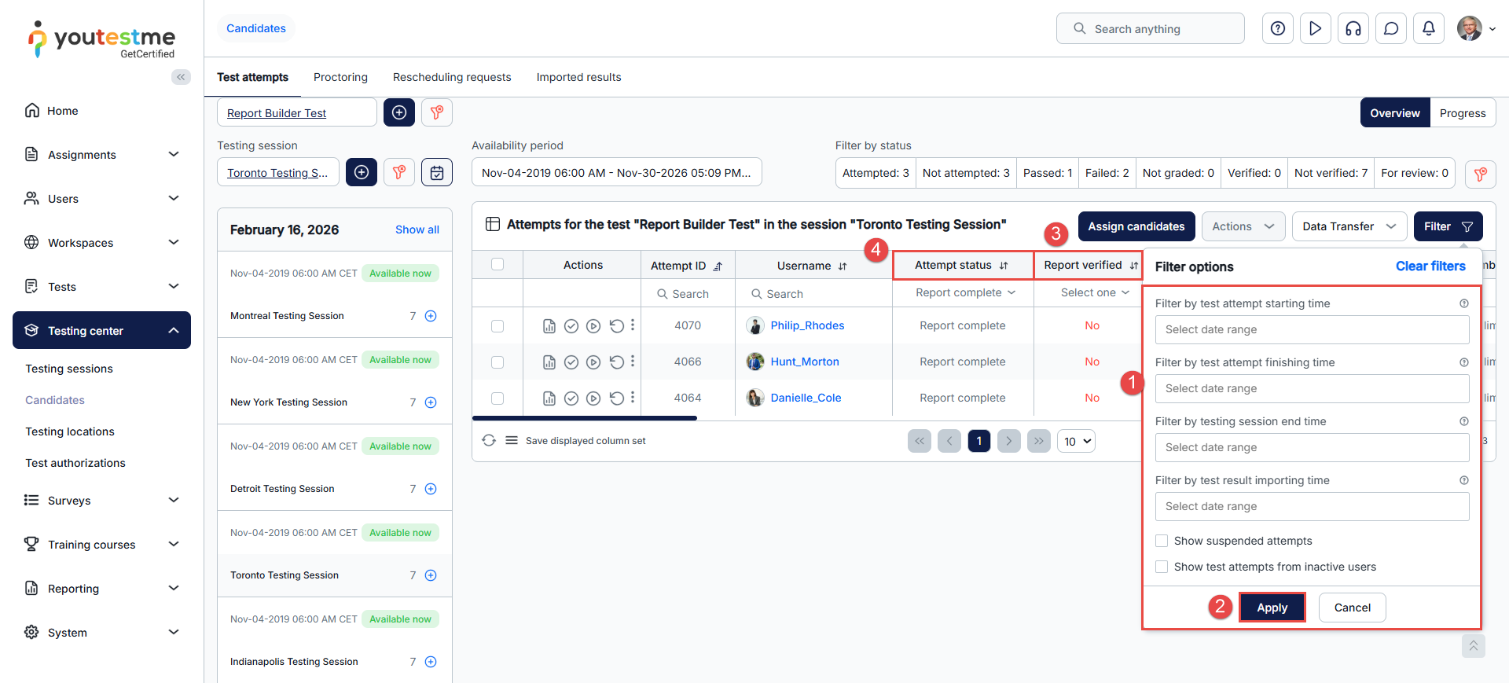Enable Show suspended attempts checkbox
1509x683 pixels.
coord(1162,541)
